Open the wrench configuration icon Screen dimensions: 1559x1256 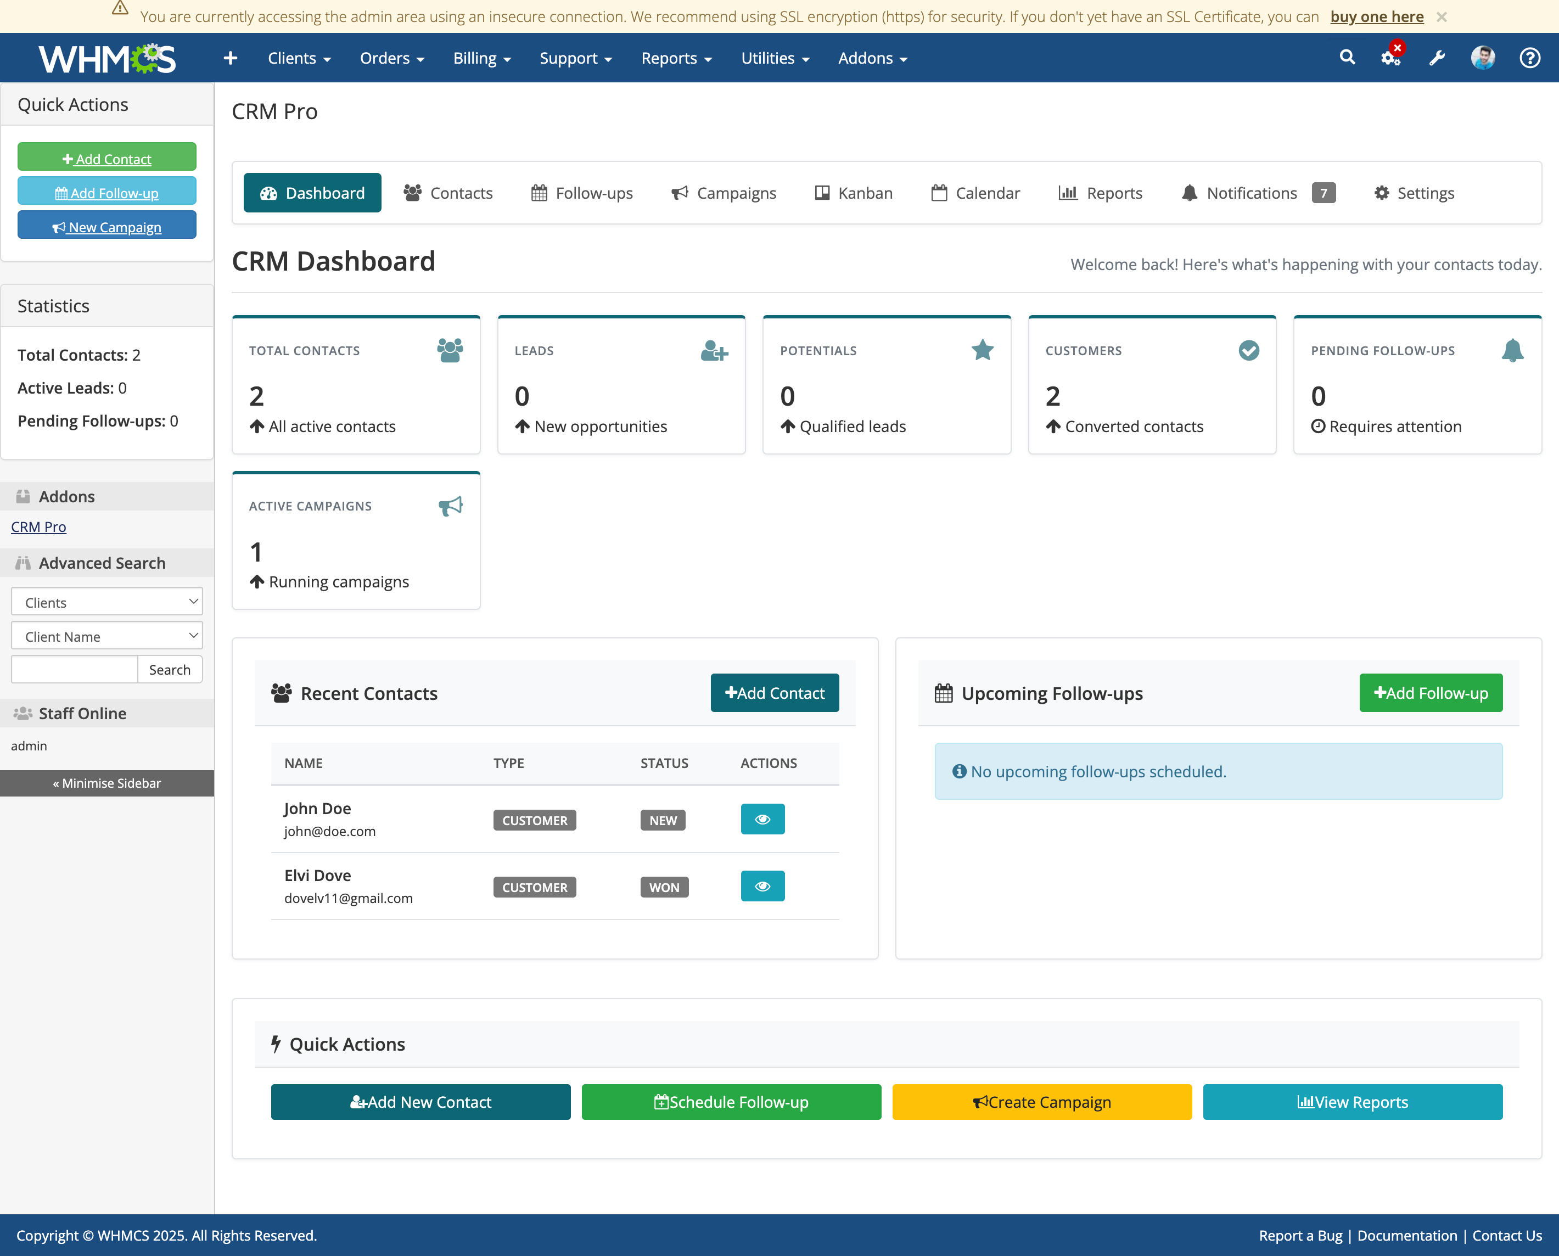[x=1437, y=57]
